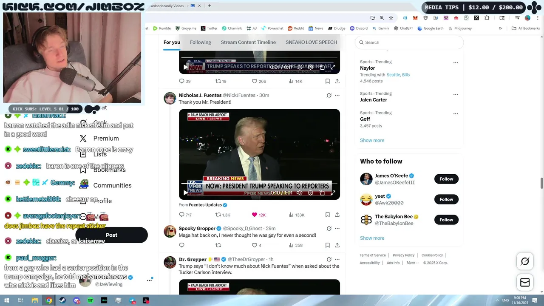Open Spotify from the taskbar
Viewport: 544px width, 306px height.
click(90, 300)
